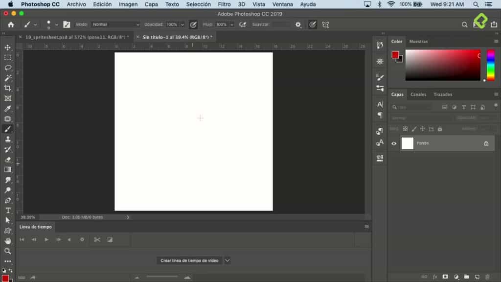Create a new layer in Capas panel

(x=477, y=277)
